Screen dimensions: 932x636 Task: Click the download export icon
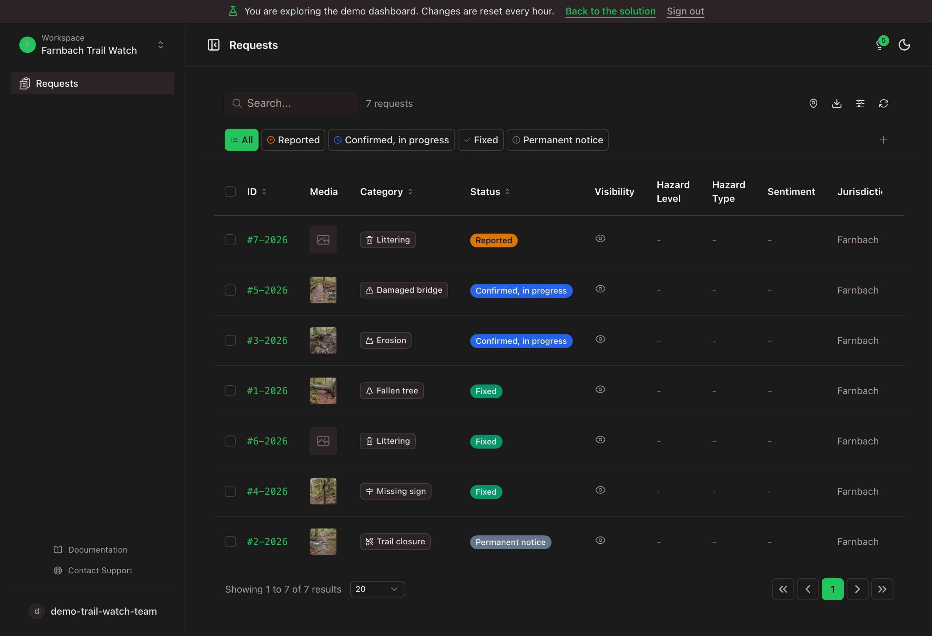point(837,103)
